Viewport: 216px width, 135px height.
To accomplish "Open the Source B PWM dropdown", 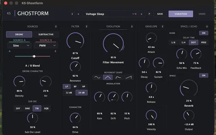I will (x=46, y=46).
